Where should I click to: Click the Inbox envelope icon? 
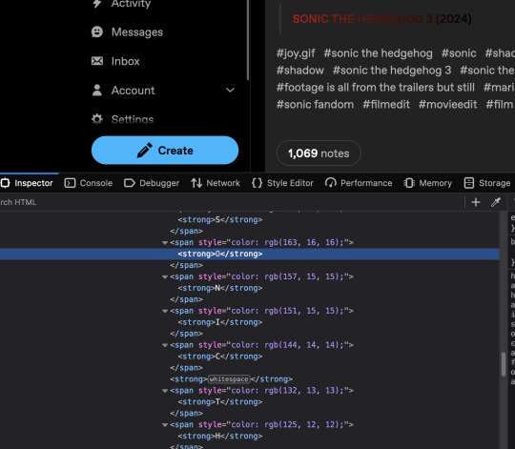tap(97, 61)
